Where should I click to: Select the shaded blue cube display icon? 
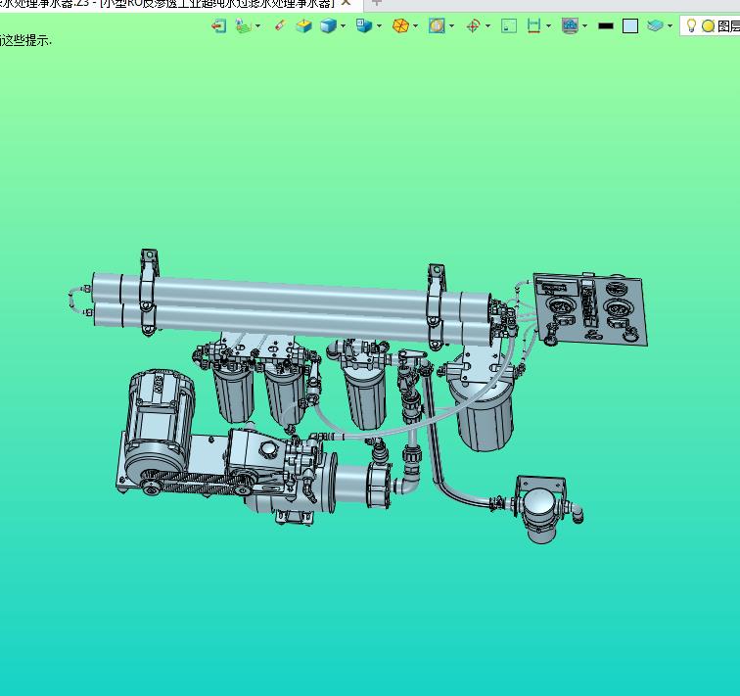[x=328, y=26]
